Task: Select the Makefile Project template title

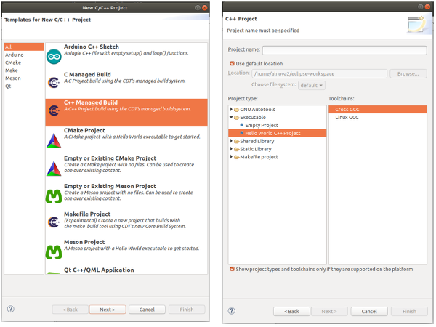Action: pos(87,214)
